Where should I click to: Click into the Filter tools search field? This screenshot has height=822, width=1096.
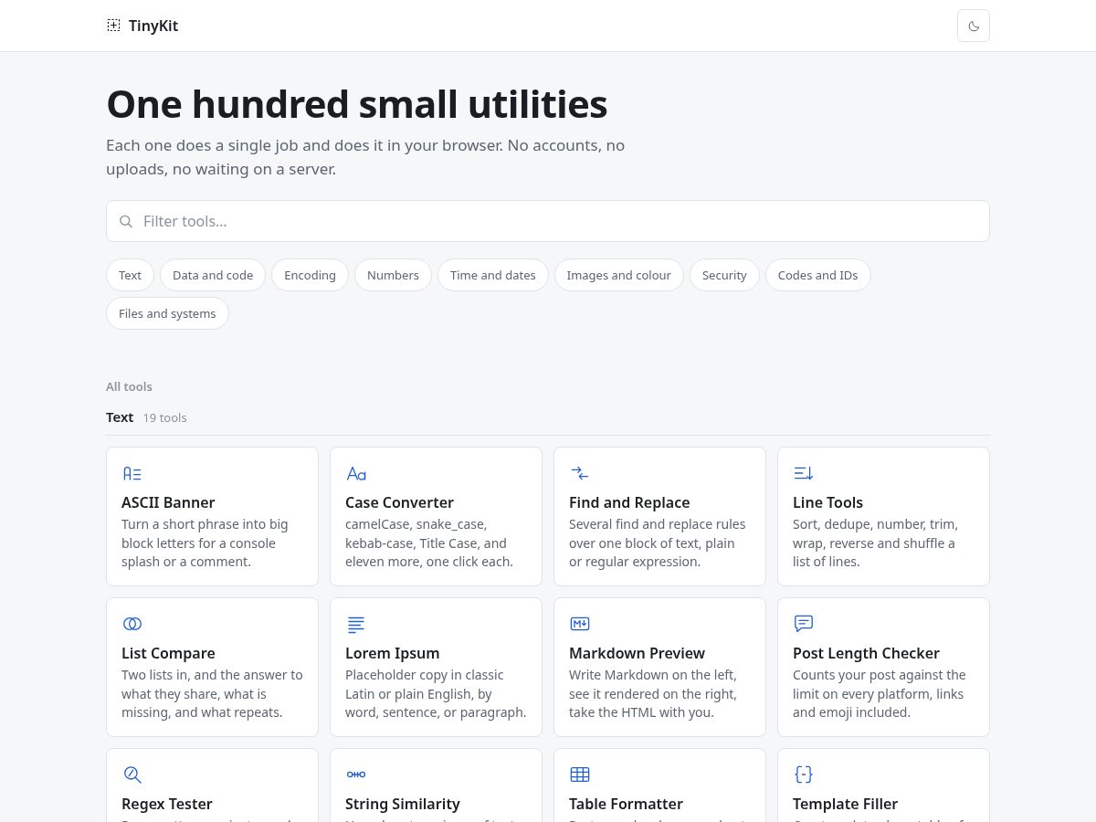coord(548,221)
